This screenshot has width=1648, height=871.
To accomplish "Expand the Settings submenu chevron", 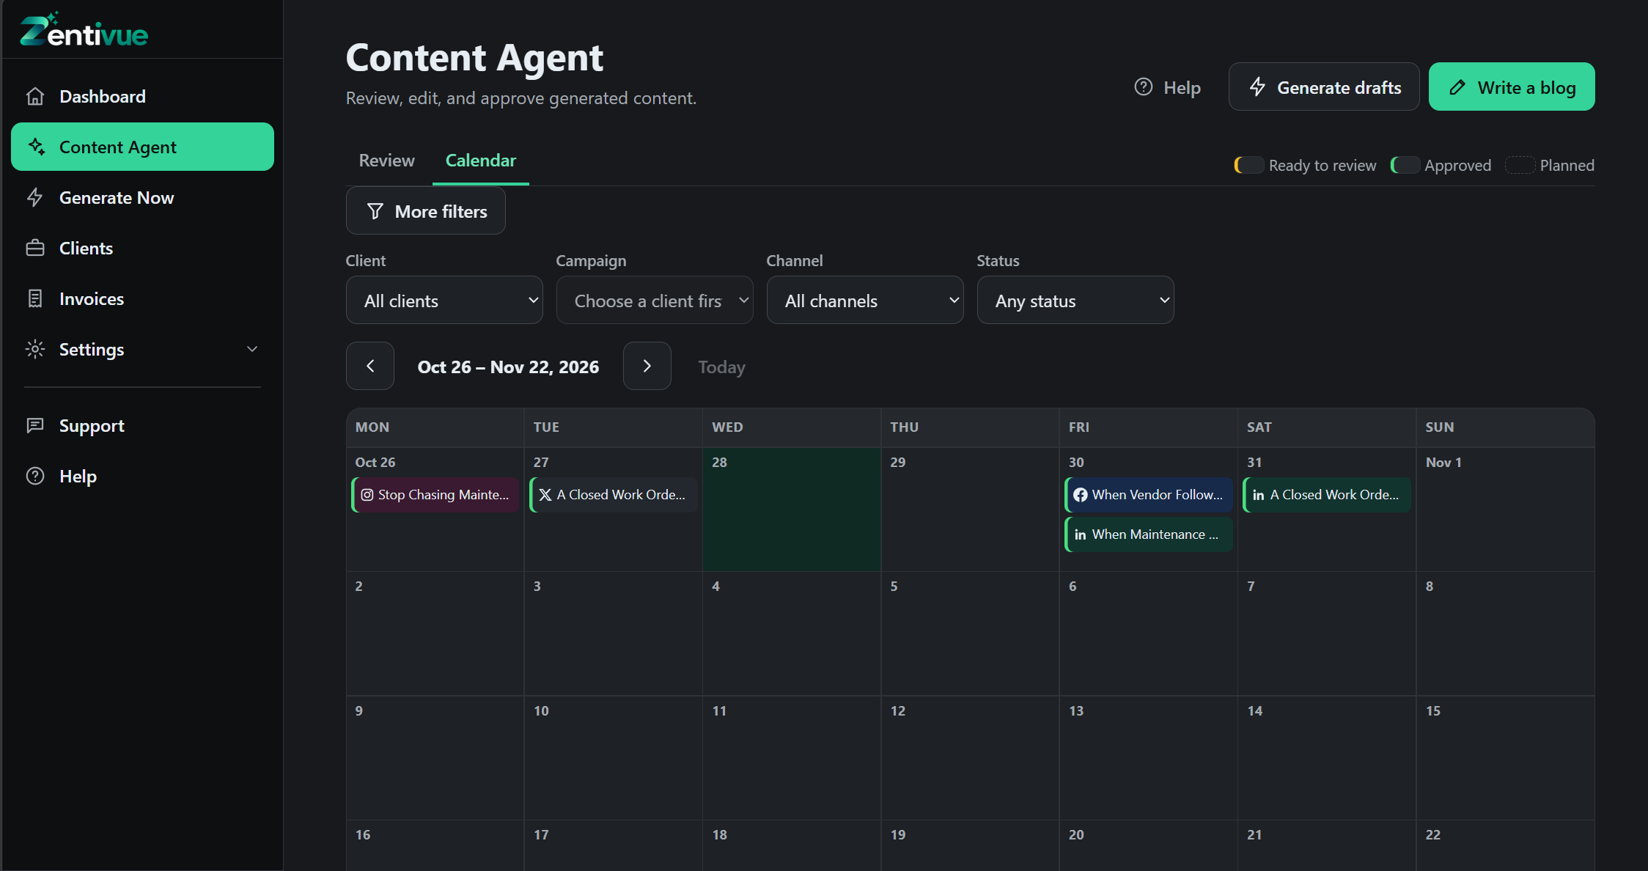I will pyautogui.click(x=252, y=349).
